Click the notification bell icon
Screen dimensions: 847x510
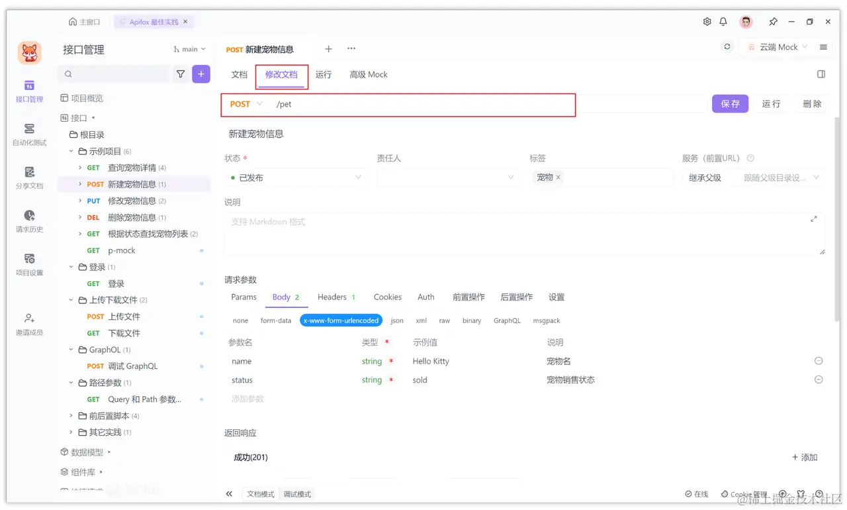point(723,21)
